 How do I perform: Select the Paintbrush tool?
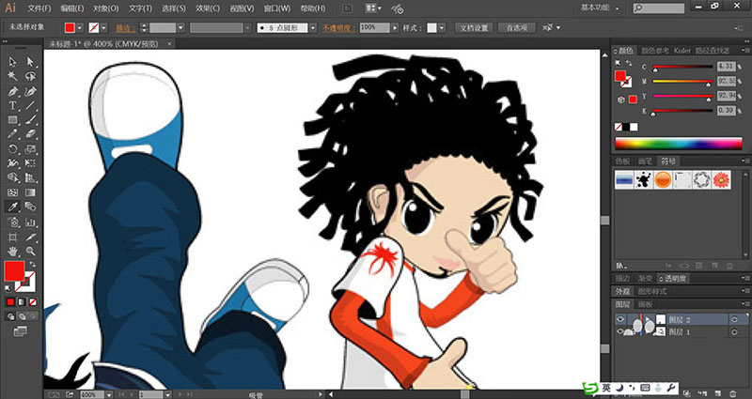point(30,120)
